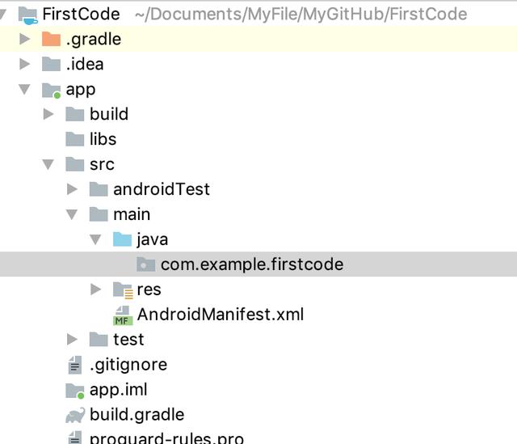Click the com.example.firstcode package icon
This screenshot has width=517, height=444.
coord(145,264)
